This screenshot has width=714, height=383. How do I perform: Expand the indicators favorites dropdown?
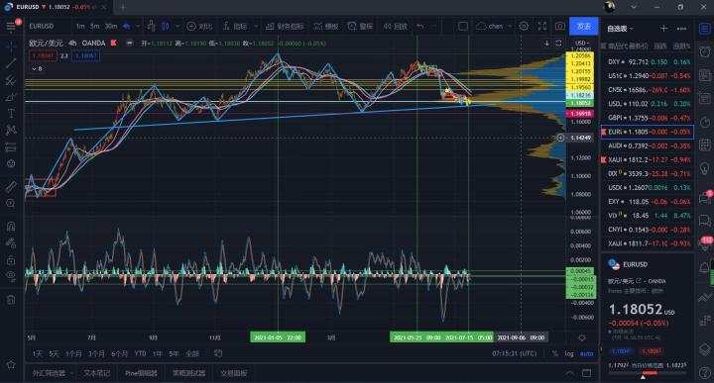pyautogui.click(x=256, y=27)
